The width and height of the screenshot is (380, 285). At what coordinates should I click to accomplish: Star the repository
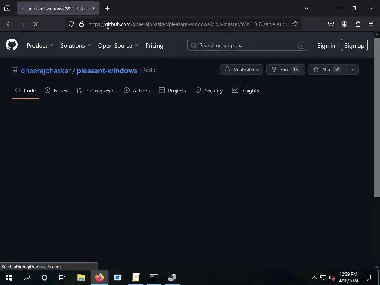click(327, 69)
